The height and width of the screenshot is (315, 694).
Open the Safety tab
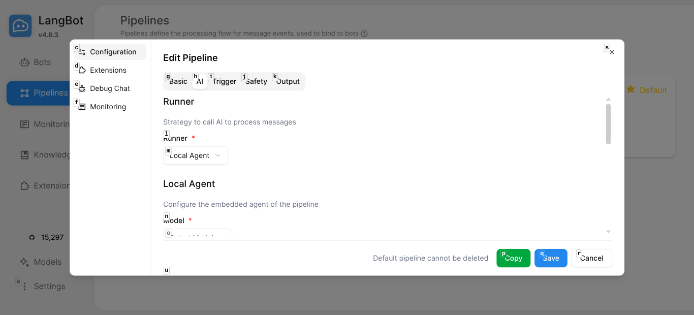point(257,81)
